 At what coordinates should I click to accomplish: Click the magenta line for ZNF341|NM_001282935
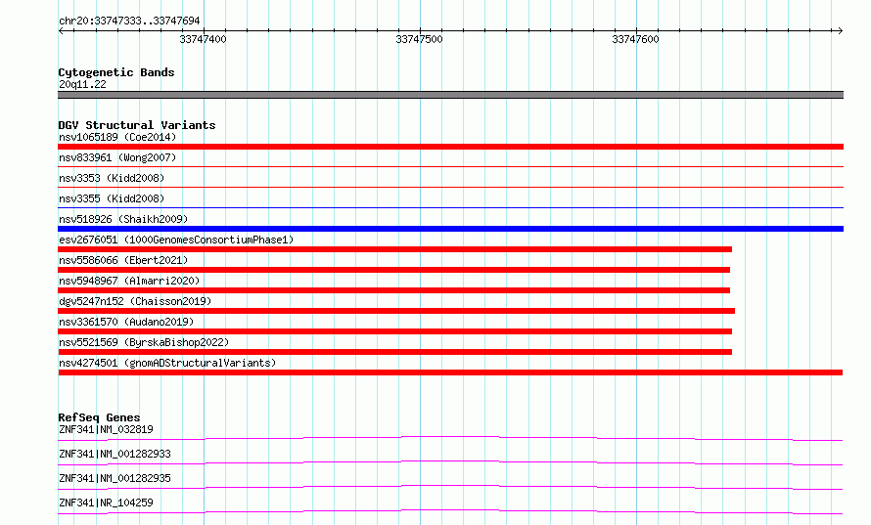point(450,487)
